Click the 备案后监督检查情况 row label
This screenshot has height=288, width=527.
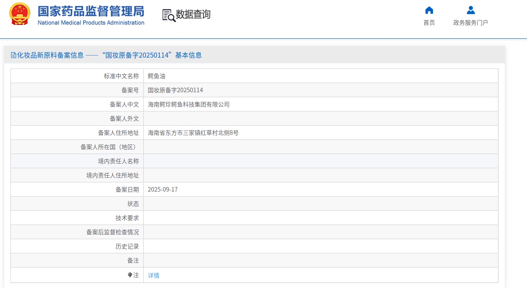[112, 232]
